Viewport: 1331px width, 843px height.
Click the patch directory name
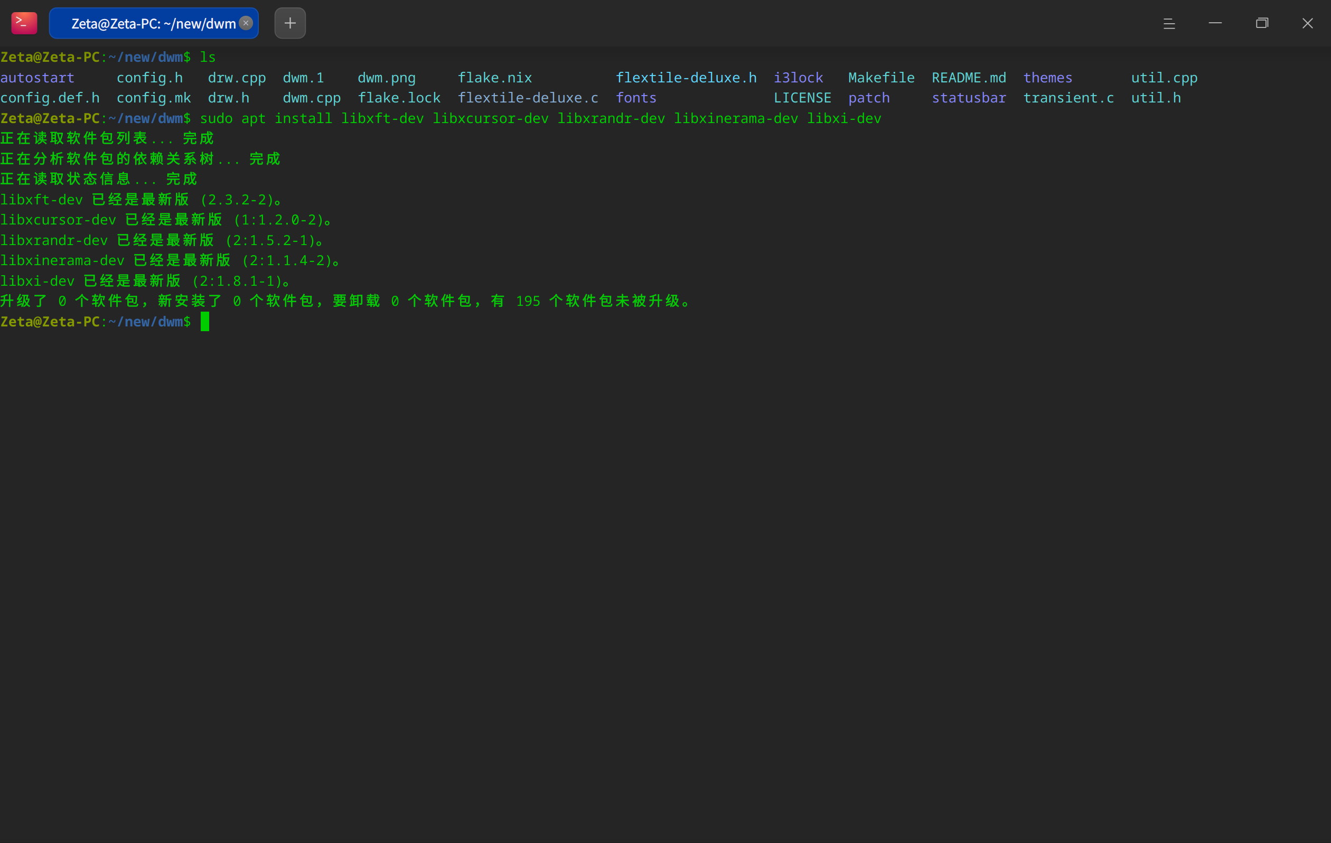[x=869, y=98]
